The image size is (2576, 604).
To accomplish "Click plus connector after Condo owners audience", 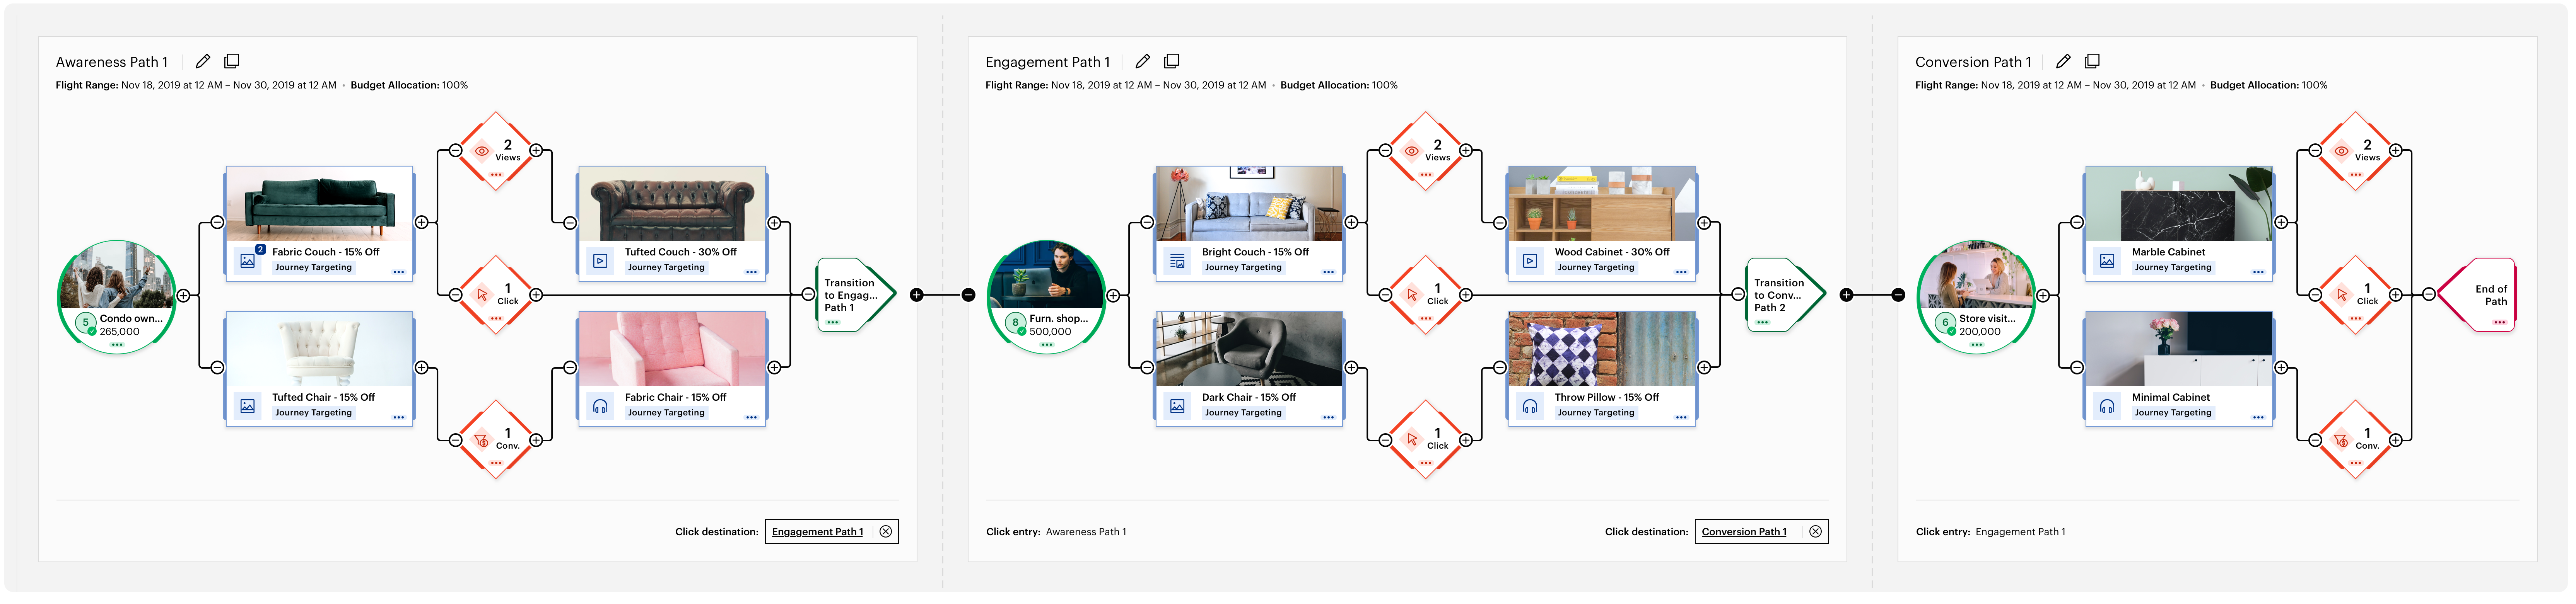I will (183, 296).
